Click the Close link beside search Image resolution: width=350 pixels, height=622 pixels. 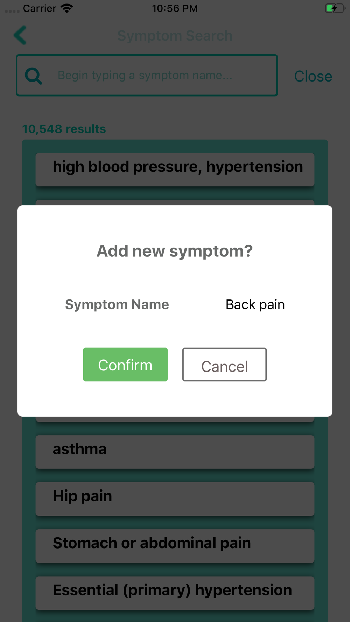pyautogui.click(x=313, y=76)
